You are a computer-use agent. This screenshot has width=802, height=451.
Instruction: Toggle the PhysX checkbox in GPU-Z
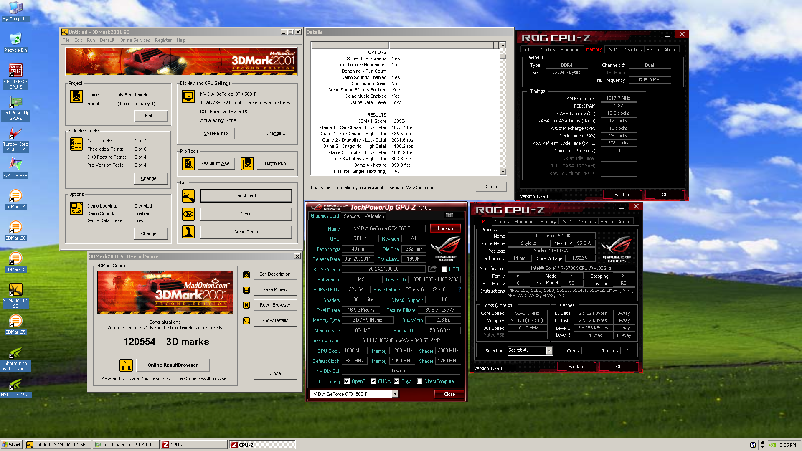pos(397,381)
